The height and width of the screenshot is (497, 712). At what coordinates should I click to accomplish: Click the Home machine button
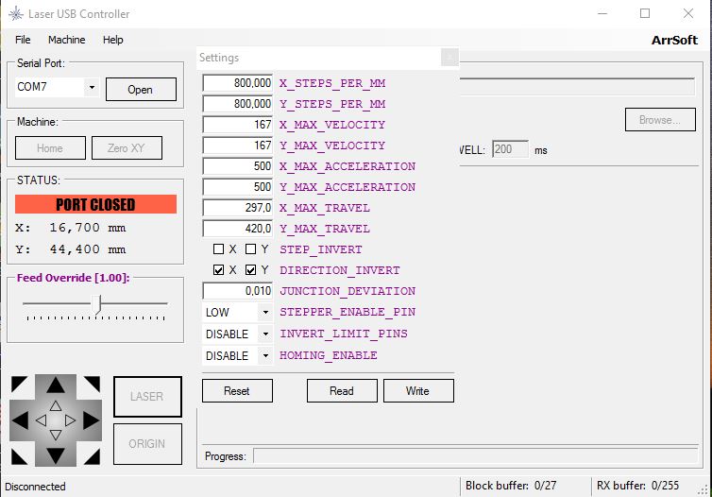pos(50,148)
